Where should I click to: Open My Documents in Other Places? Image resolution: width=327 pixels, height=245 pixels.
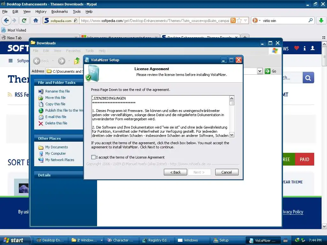point(57,147)
